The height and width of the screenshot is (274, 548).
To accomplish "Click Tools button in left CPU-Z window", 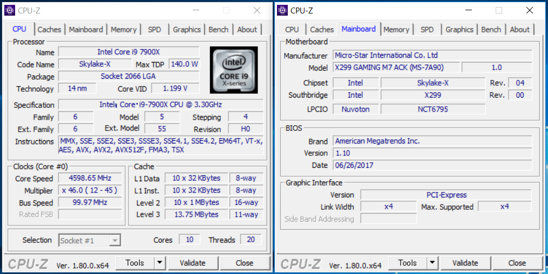I will pyautogui.click(x=135, y=263).
